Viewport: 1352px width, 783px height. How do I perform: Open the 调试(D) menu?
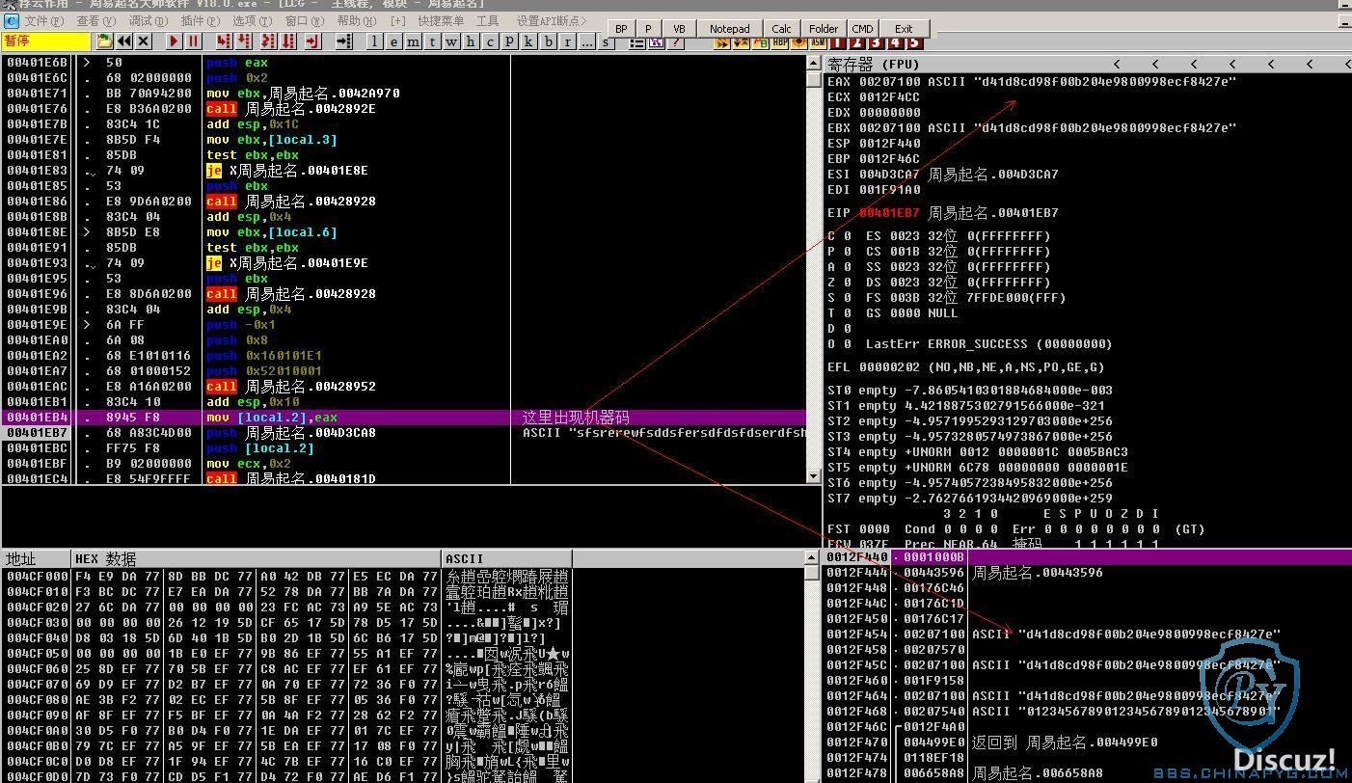pyautogui.click(x=149, y=20)
